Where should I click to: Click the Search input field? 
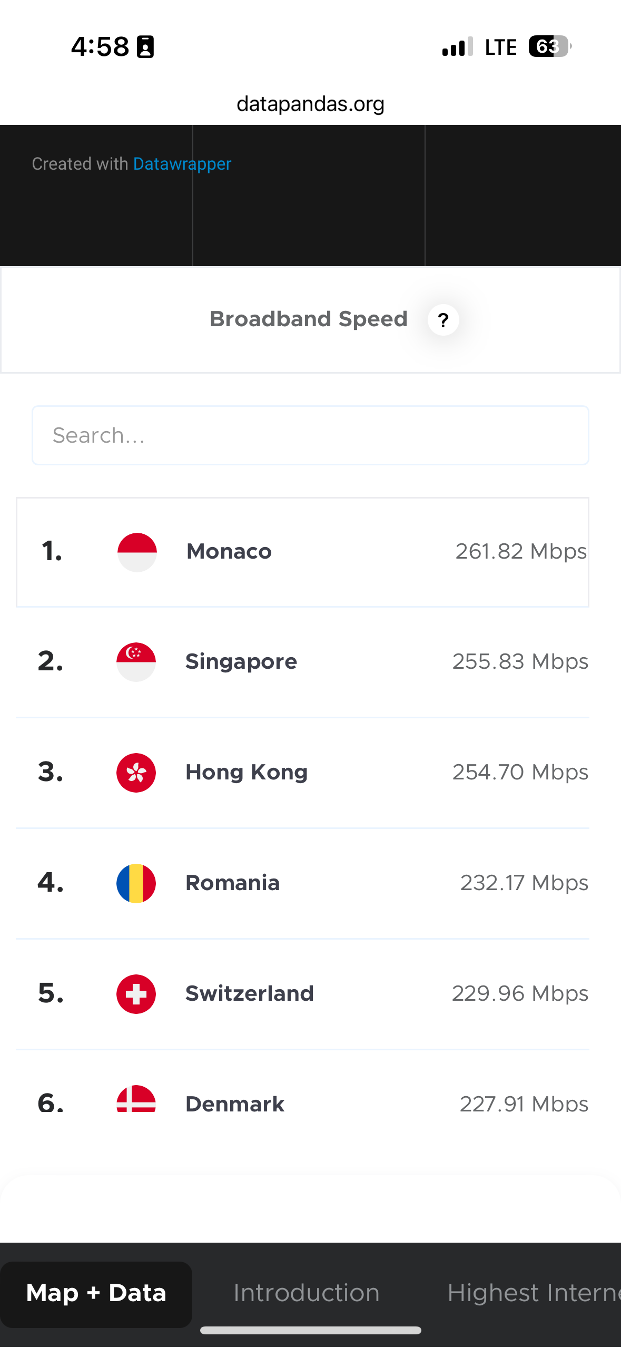coord(310,435)
